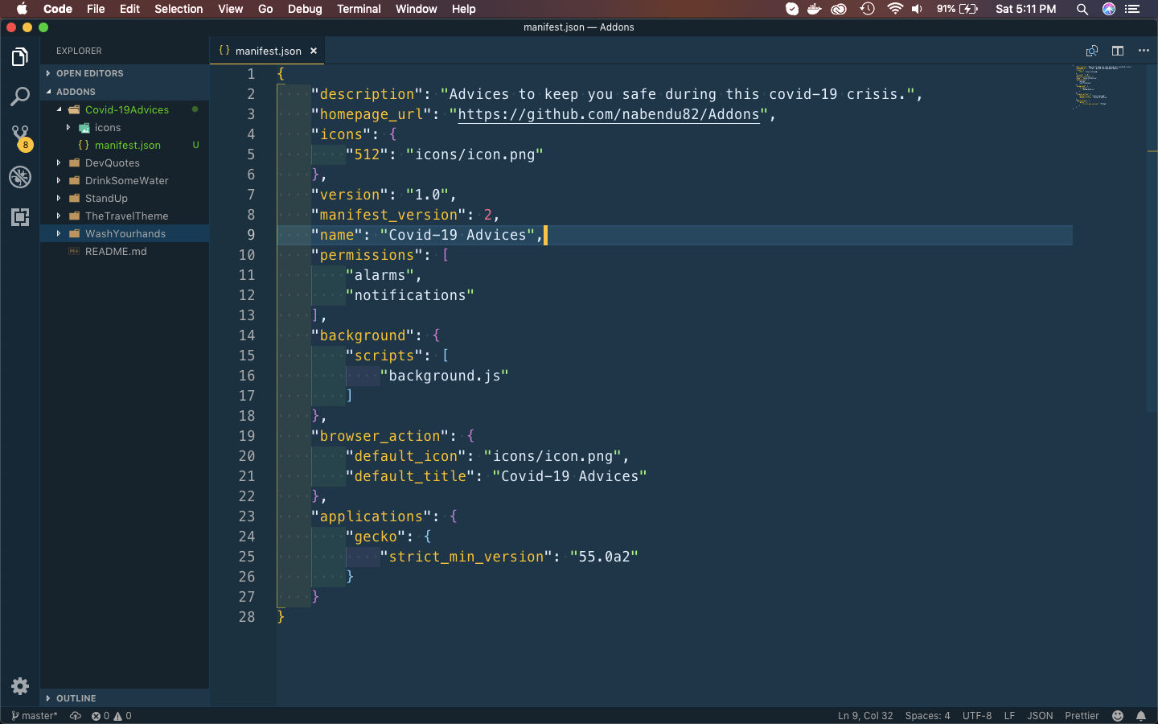
Task: Change end of line sequence LF
Action: point(1009,716)
